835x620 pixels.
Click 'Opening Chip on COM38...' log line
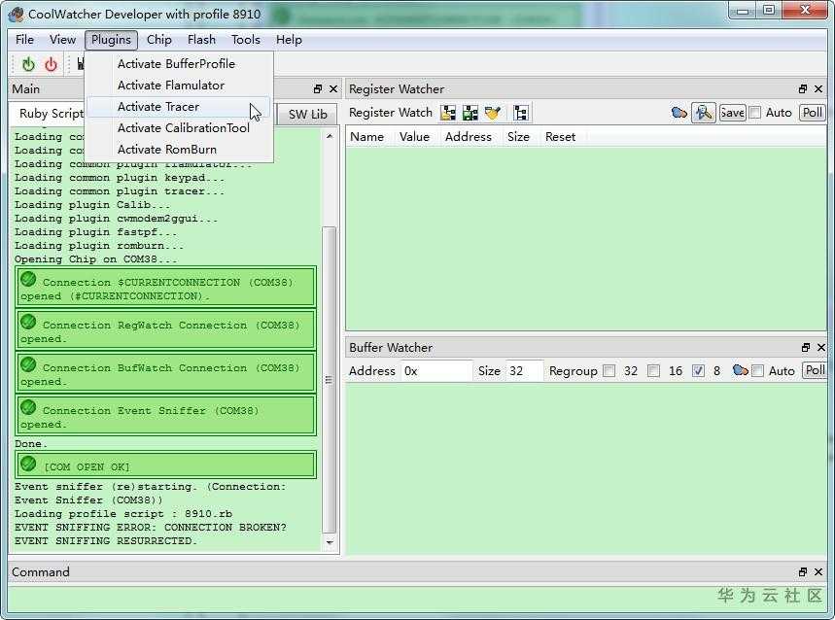pyautogui.click(x=96, y=259)
